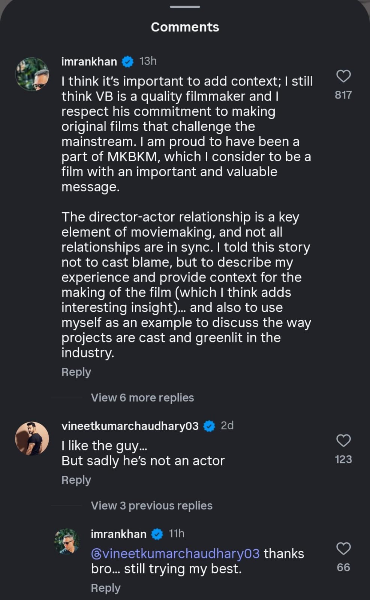Click verified badge next to imrankhan 11h
The image size is (370, 600).
pos(157,534)
